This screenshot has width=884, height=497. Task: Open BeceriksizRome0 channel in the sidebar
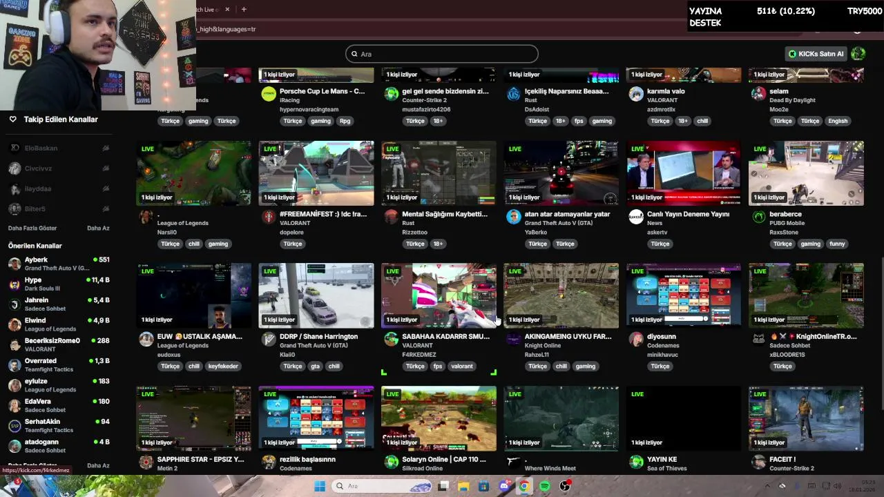pos(59,344)
